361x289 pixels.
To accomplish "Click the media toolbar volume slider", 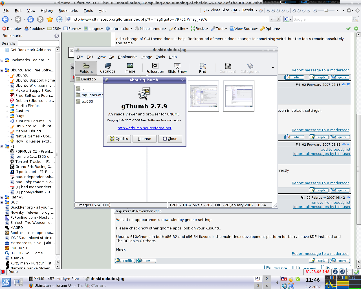I will click(x=327, y=11).
